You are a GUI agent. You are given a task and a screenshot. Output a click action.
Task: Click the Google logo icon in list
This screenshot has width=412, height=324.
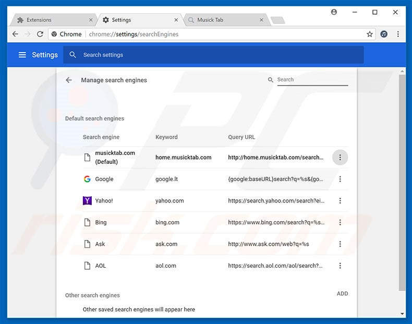(x=87, y=179)
